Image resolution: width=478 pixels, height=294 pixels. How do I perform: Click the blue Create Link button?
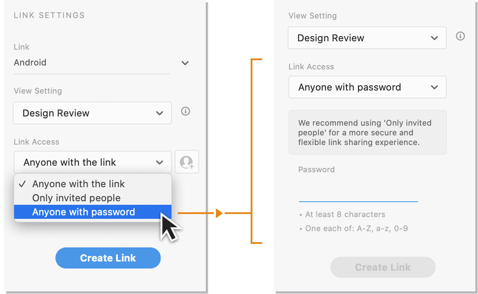click(108, 258)
